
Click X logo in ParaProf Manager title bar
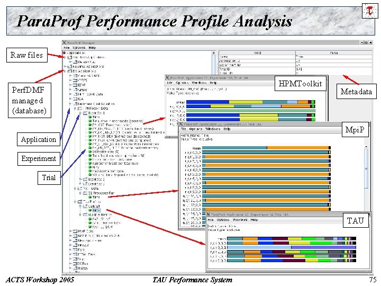coord(65,42)
